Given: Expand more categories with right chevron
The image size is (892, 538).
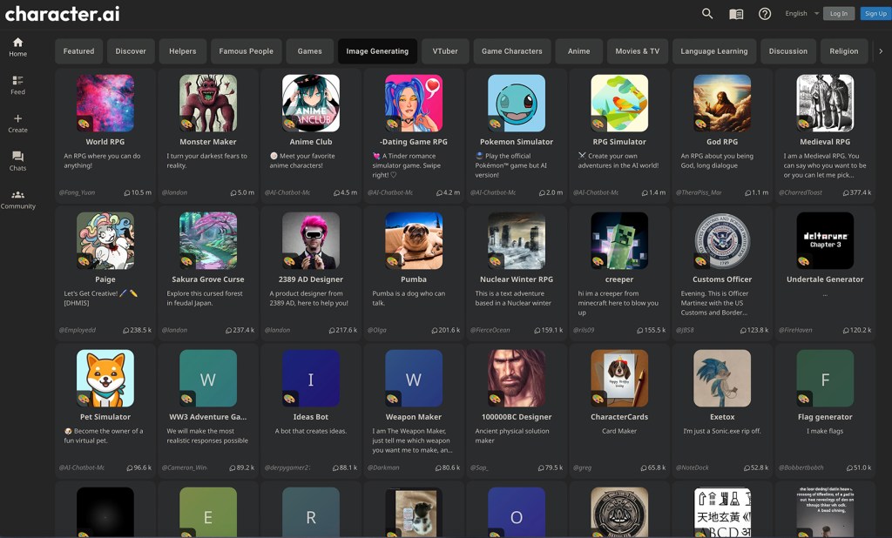Looking at the screenshot, I should click(881, 51).
